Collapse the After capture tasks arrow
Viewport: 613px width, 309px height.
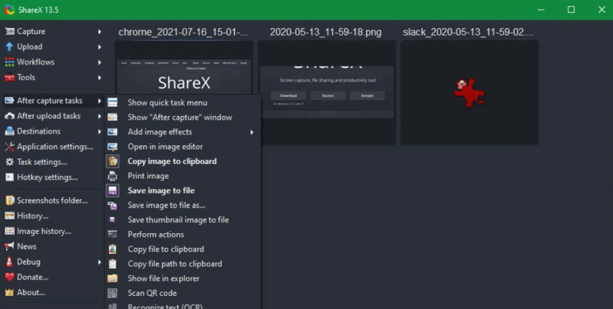point(99,100)
